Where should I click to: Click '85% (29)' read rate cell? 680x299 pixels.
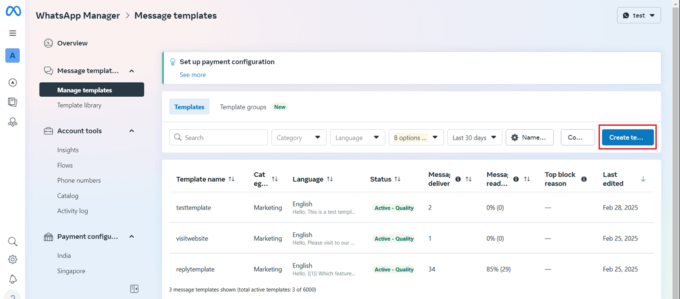(498, 269)
